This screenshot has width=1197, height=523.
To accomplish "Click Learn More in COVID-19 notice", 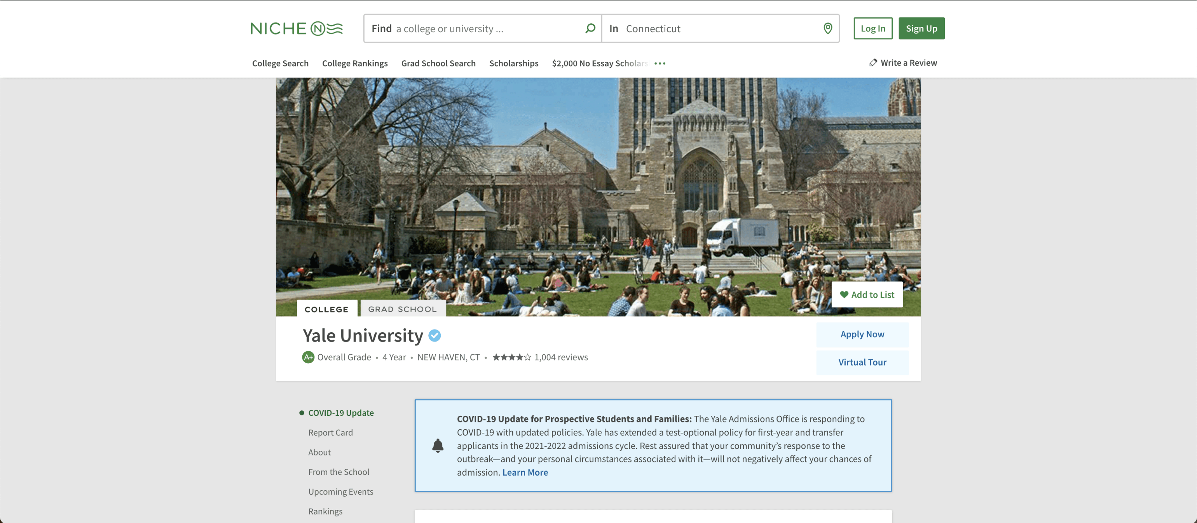I will pyautogui.click(x=525, y=472).
